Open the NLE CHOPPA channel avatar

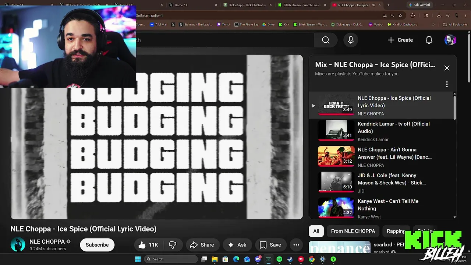coord(18,245)
